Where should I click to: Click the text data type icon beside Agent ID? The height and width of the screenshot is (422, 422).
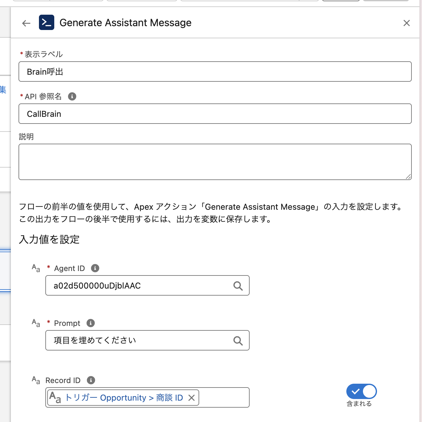[x=36, y=268]
